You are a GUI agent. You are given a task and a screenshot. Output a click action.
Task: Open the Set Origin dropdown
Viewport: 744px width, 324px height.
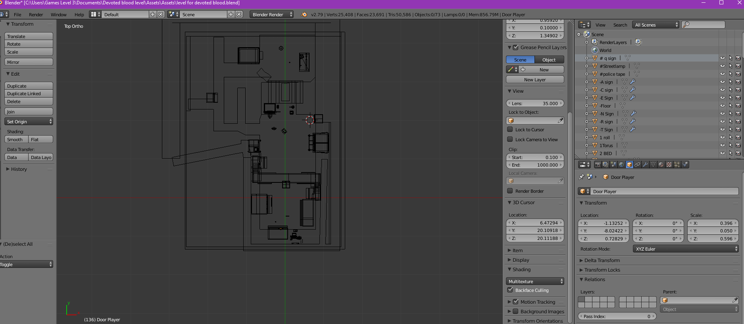[x=29, y=122]
